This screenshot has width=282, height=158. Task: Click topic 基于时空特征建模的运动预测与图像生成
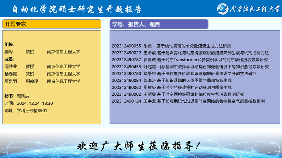194,87
